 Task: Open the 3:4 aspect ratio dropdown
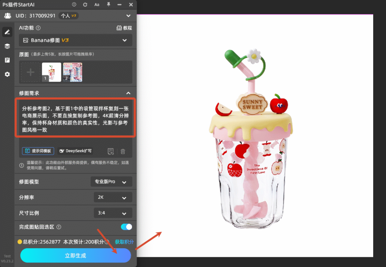point(113,212)
